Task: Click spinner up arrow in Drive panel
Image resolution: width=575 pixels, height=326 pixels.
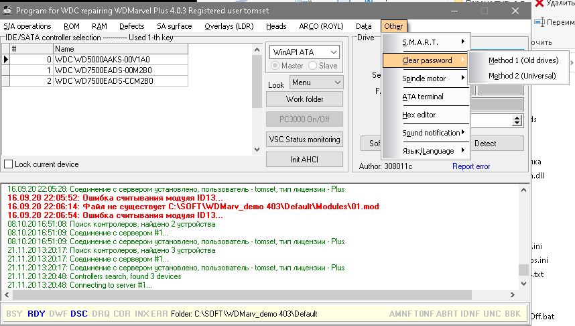Action: click(517, 118)
